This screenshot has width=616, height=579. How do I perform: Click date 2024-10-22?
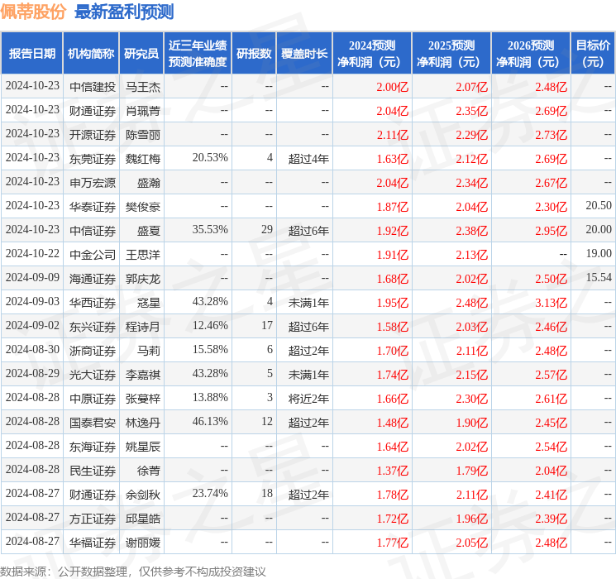tap(32, 254)
